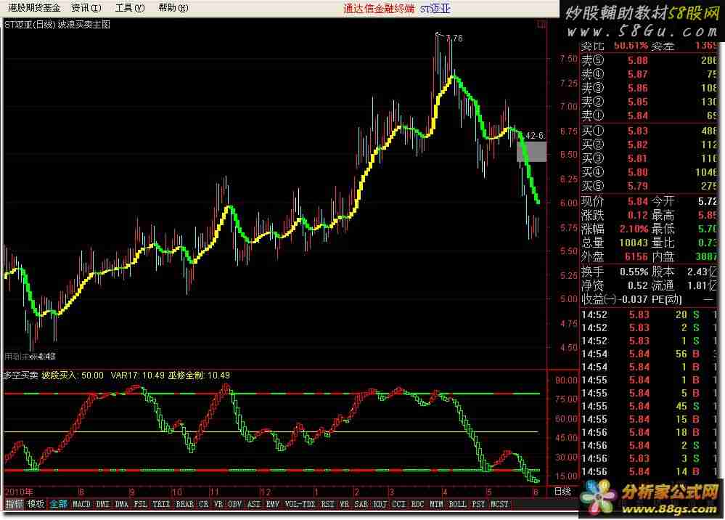Click the 外盘 6156 value
The width and height of the screenshot is (725, 520).
tap(636, 257)
